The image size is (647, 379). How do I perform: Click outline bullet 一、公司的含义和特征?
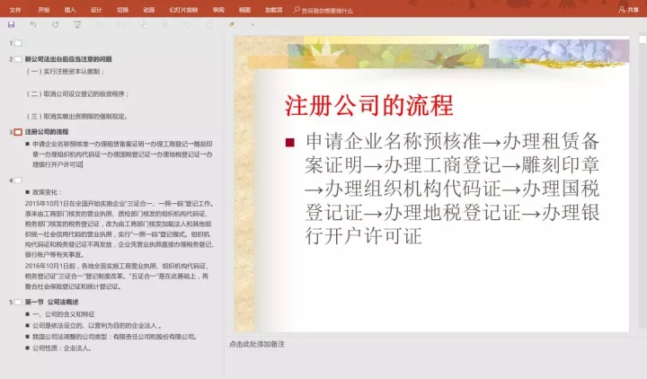pos(64,314)
